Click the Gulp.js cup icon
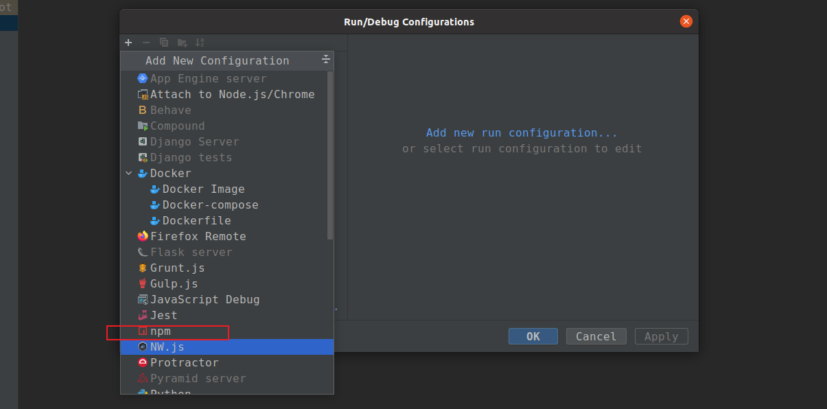Image resolution: width=827 pixels, height=409 pixels. click(x=143, y=283)
